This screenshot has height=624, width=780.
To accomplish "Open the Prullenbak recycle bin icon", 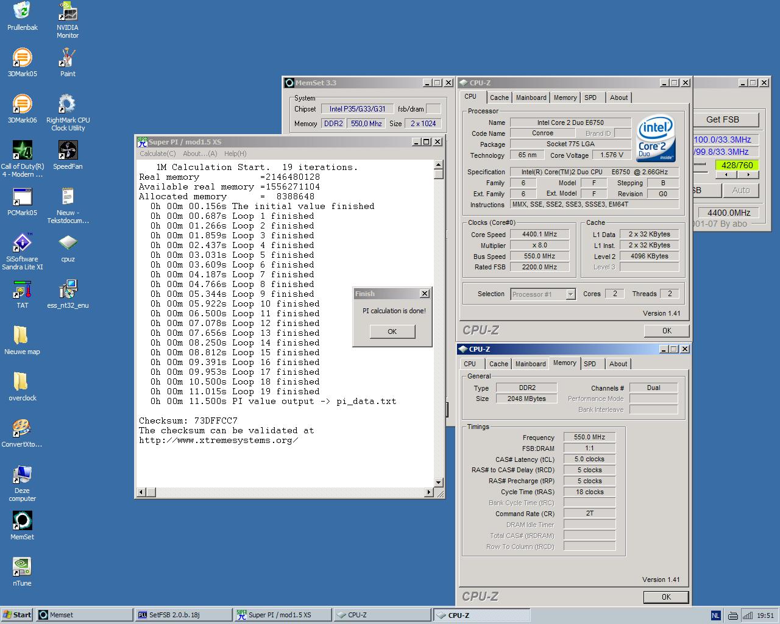I will (22, 16).
